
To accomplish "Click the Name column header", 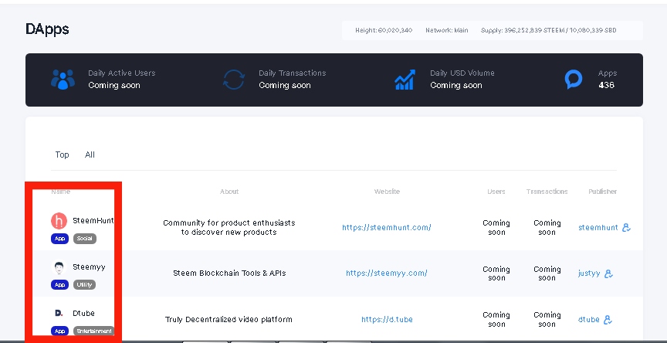I will pos(61,192).
